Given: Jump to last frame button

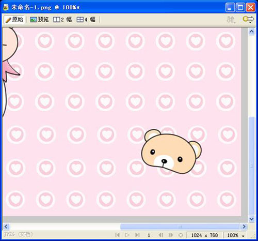Looking at the screenshot, I should click(137, 235).
